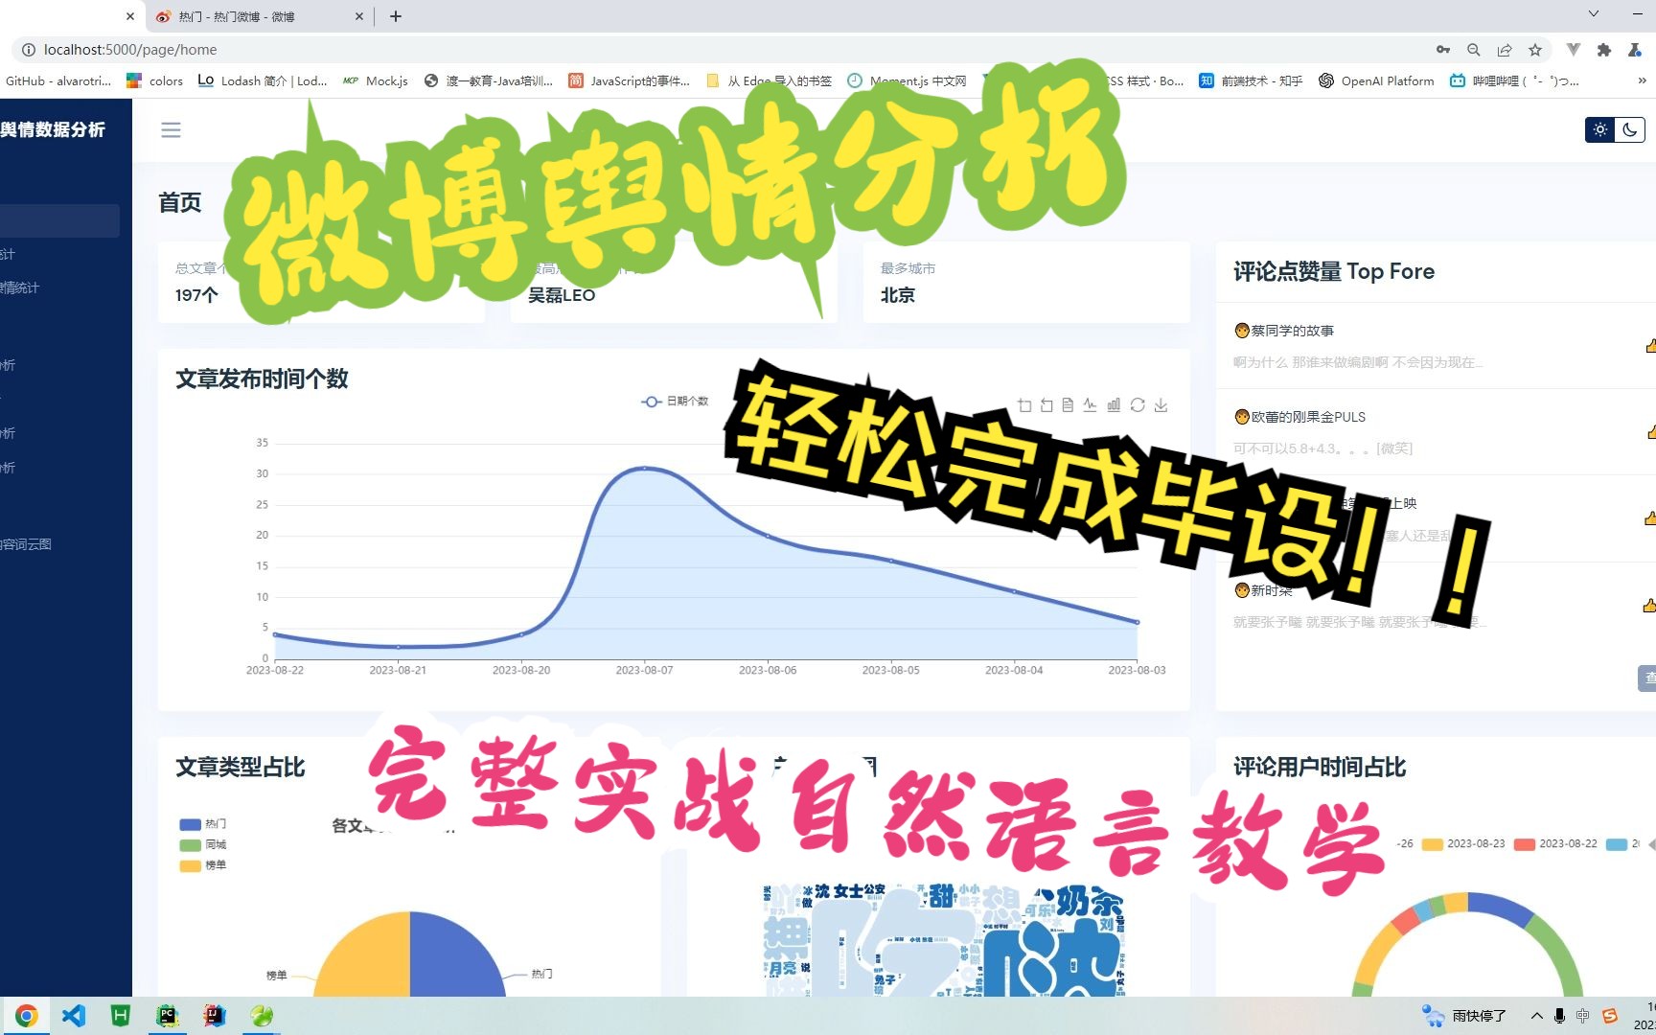This screenshot has height=1035, width=1656.
Task: Open the browser extensions puzzle icon
Action: pyautogui.click(x=1604, y=50)
